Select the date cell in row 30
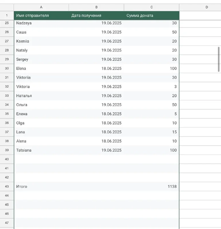This screenshot has width=221, height=229. [96, 68]
